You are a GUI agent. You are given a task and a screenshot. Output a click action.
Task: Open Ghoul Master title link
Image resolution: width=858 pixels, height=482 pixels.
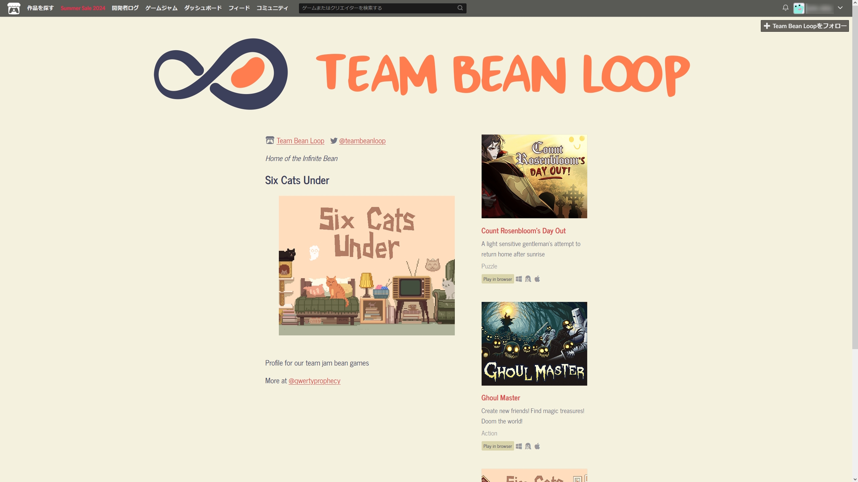click(x=500, y=398)
